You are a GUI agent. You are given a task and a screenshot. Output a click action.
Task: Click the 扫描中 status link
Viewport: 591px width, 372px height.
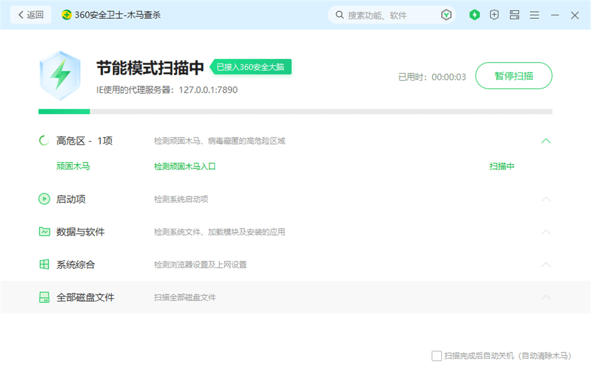click(x=502, y=166)
